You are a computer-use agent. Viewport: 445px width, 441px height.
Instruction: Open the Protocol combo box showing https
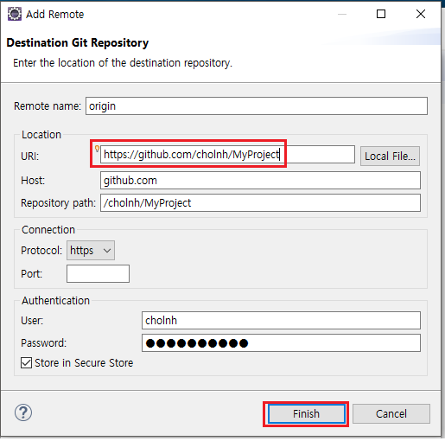click(x=91, y=250)
